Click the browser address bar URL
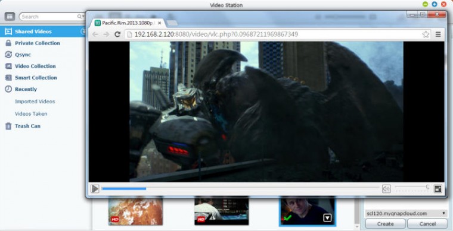 pos(216,34)
